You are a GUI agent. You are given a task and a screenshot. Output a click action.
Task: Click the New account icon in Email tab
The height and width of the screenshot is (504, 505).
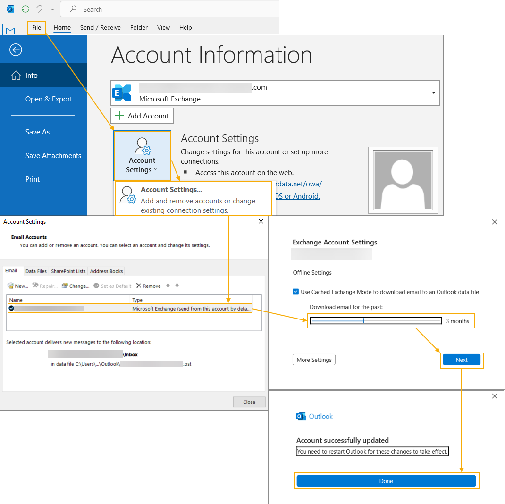10,286
